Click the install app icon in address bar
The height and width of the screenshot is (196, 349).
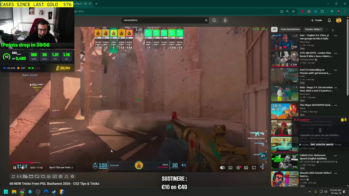pyautogui.click(x=282, y=11)
